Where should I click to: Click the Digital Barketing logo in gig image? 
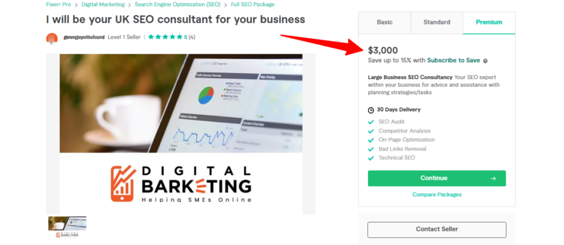(x=181, y=183)
